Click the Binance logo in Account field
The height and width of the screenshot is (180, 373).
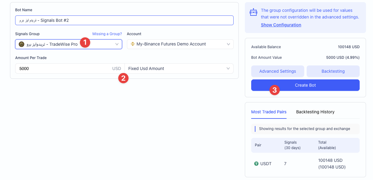(132, 44)
